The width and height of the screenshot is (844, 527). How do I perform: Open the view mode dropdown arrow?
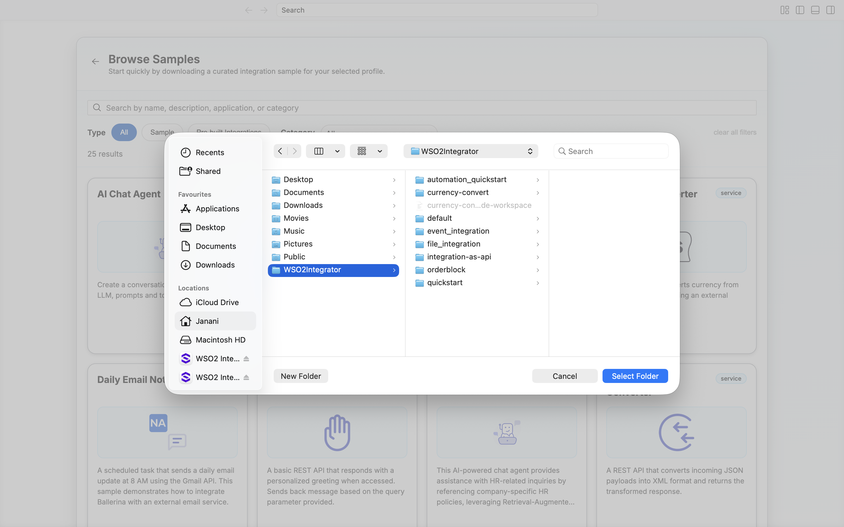coord(337,151)
